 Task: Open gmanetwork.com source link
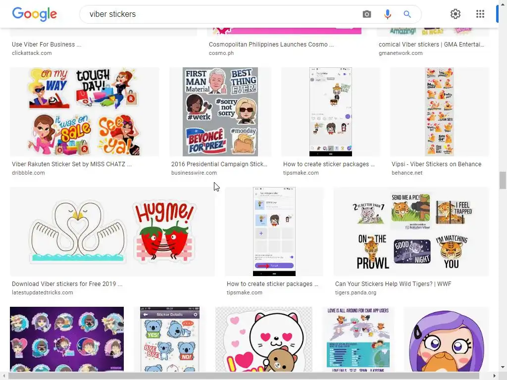pos(401,53)
